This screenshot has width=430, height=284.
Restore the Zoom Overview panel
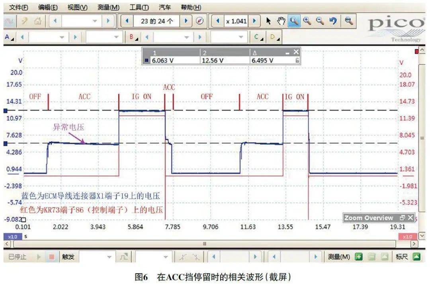pyautogui.click(x=402, y=218)
